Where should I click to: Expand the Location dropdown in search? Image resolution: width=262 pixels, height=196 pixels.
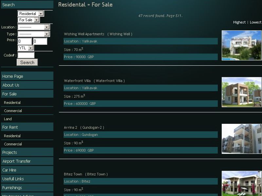34,27
